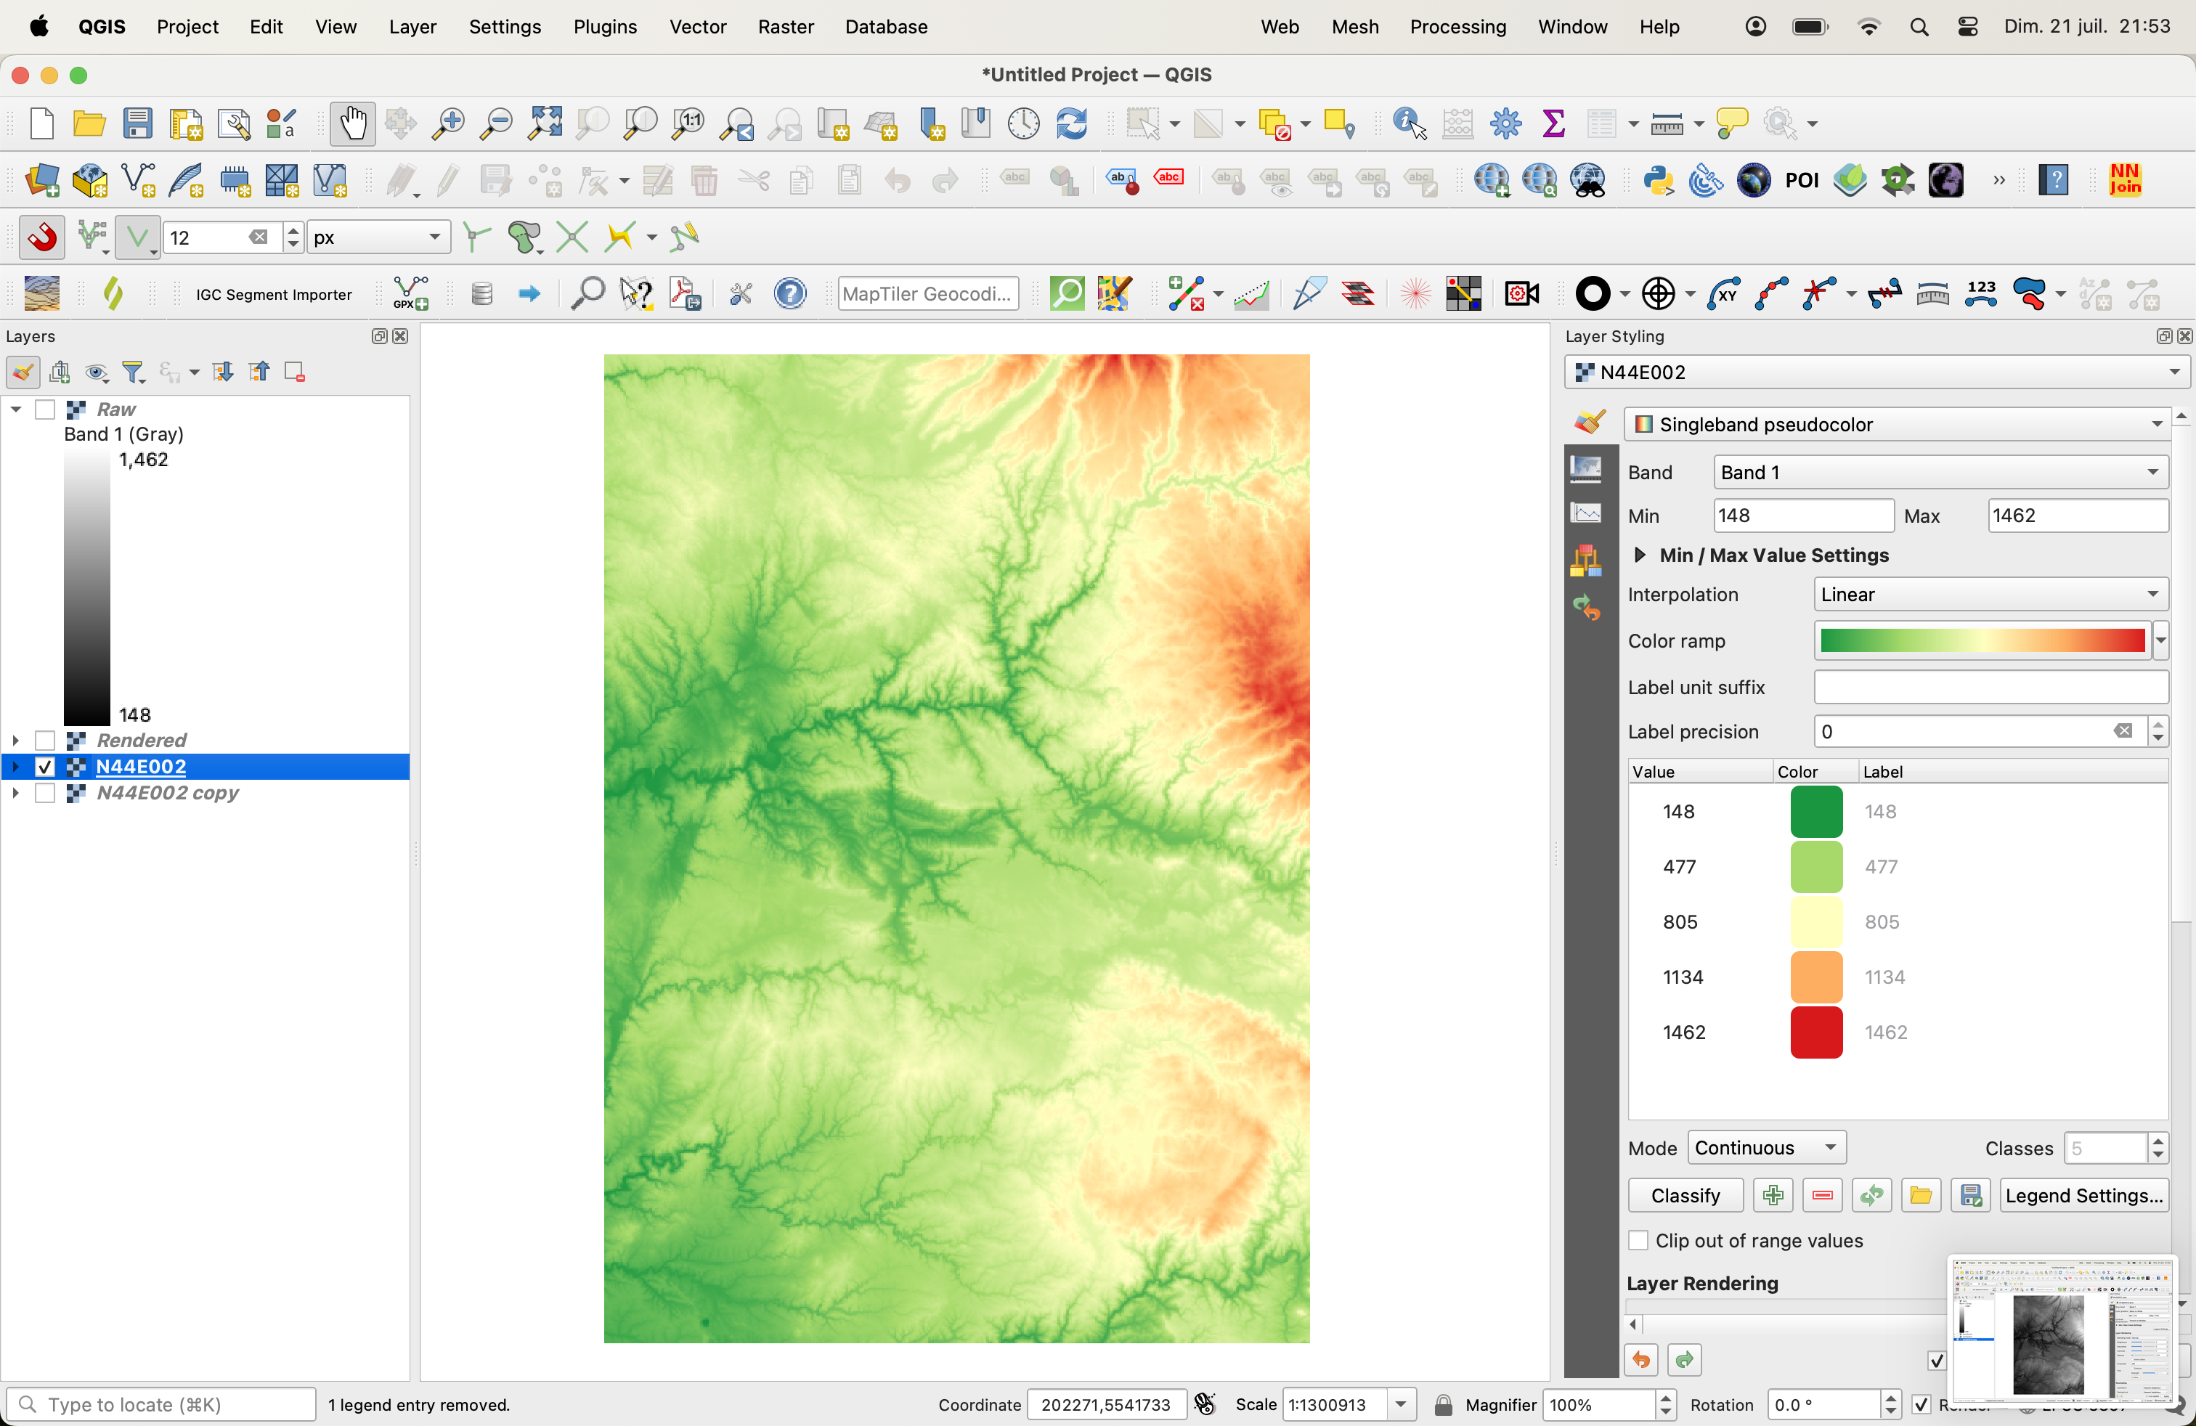Open the Symbology paintbrush tab in Layer Styling
Image resolution: width=2196 pixels, height=1426 pixels.
pos(1589,422)
